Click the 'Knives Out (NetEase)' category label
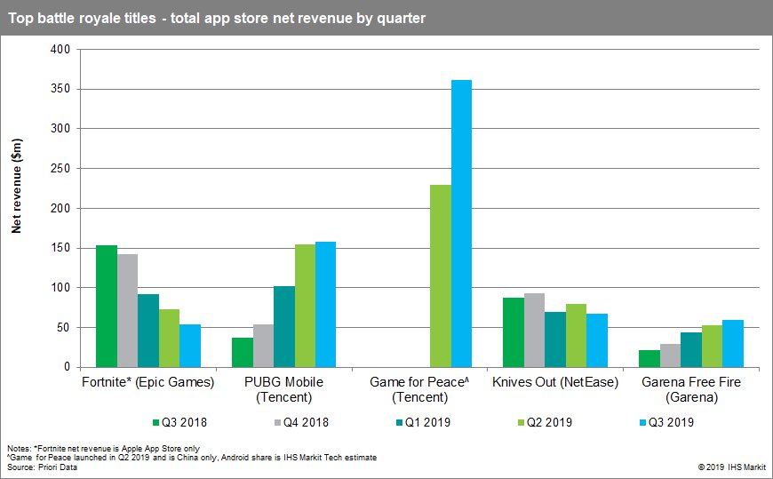 (555, 382)
